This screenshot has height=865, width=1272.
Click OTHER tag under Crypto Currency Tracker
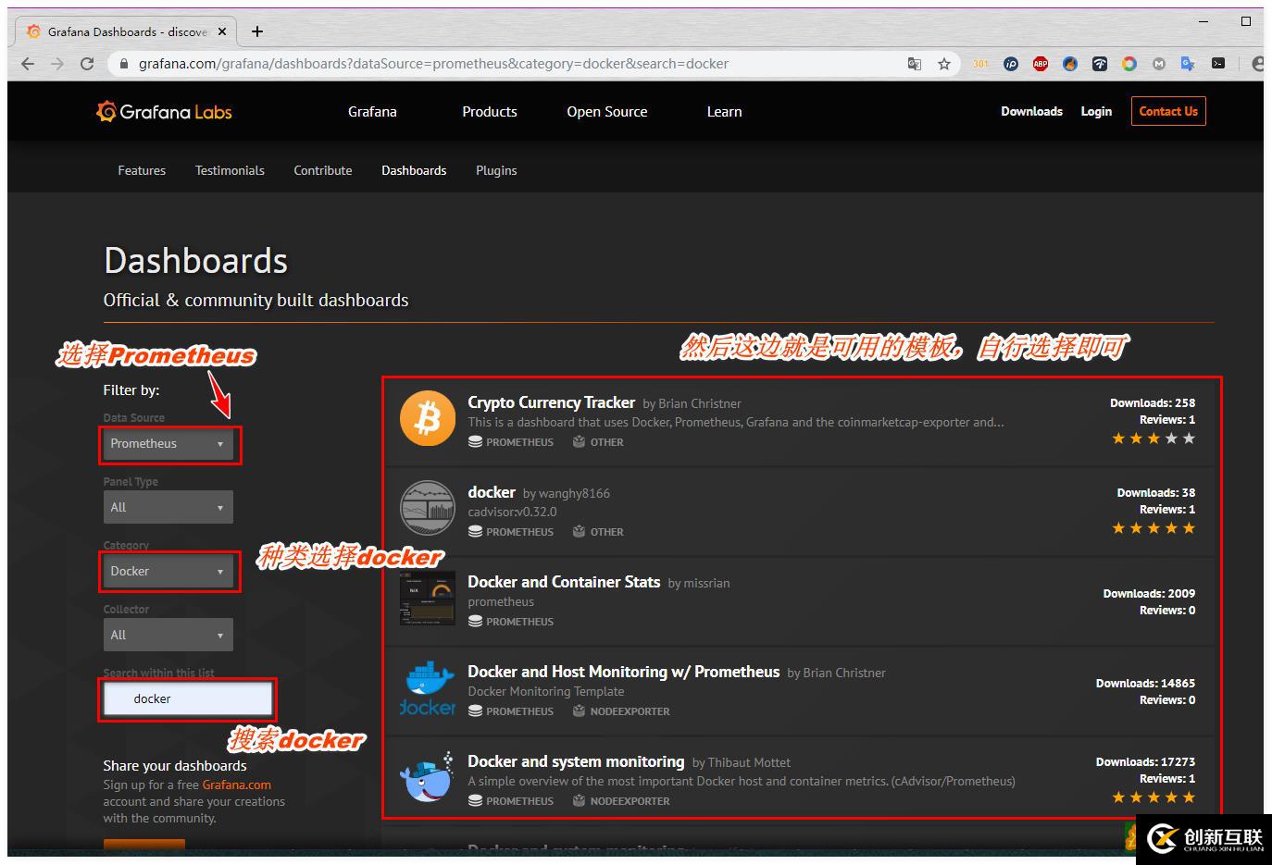click(x=598, y=442)
